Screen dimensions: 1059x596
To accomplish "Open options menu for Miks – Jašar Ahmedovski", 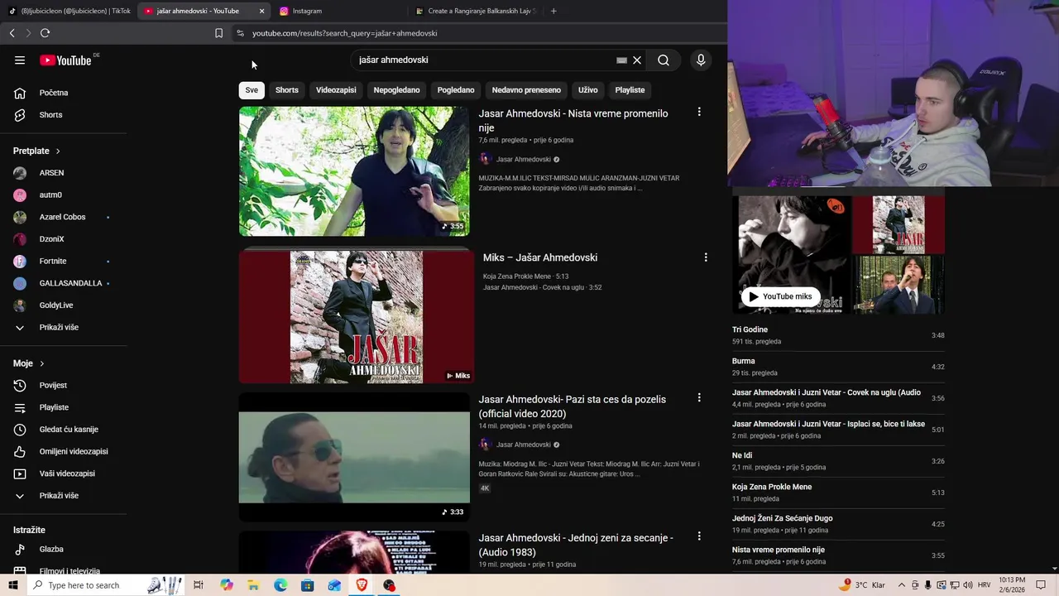I will 706,257.
